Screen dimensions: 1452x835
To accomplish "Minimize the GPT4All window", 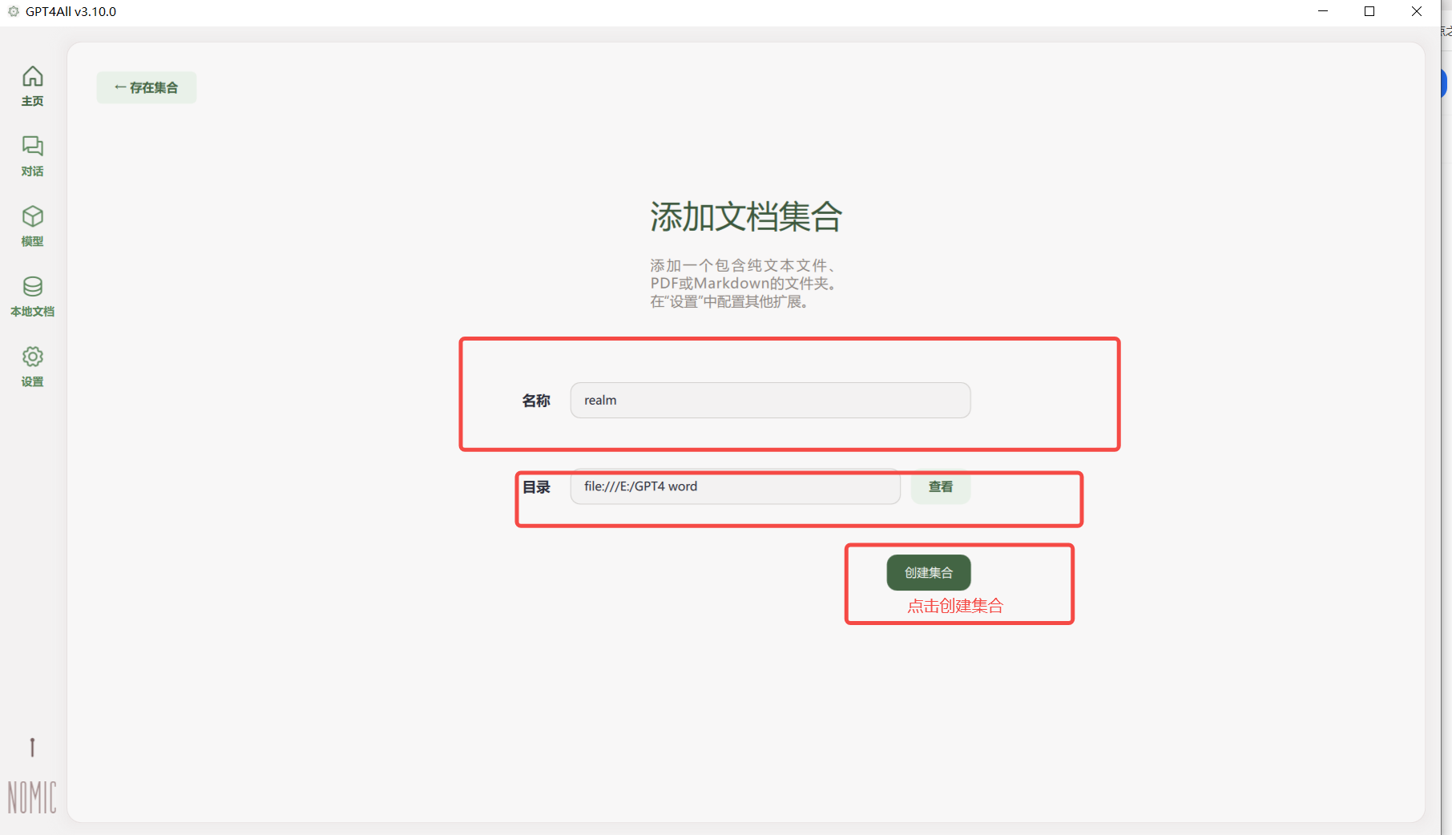I will tap(1322, 11).
